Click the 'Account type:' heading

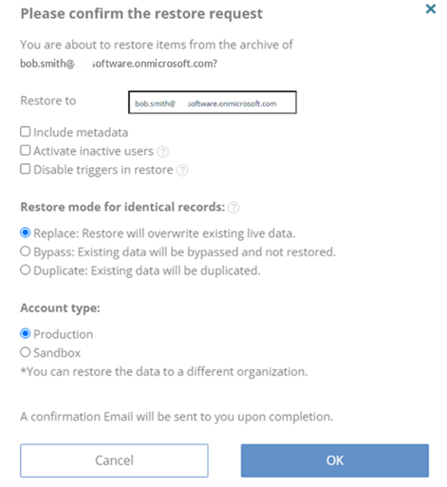tap(60, 308)
